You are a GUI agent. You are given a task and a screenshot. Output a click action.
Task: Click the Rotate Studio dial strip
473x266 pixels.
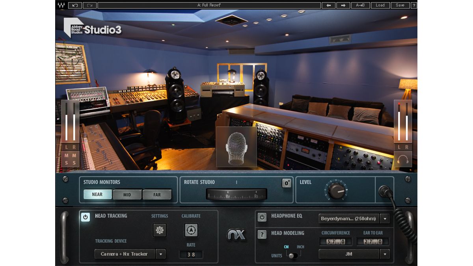tap(236, 194)
